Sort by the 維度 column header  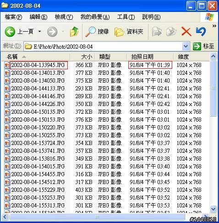192,57
